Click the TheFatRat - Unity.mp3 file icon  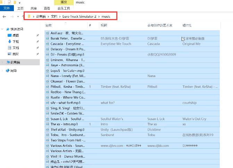click(48, 129)
